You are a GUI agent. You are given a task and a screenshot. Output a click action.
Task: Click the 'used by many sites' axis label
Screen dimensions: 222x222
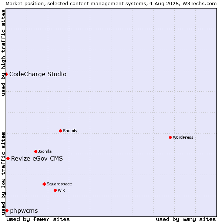pos(186,219)
